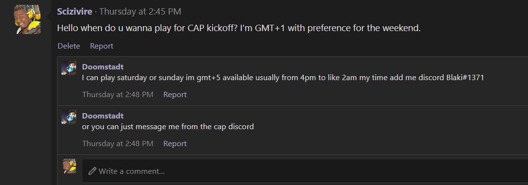Viewport: 528px width, 185px height.
Task: Click Doomstadt's avatar on the gmt+5 comment
Action: (69, 68)
